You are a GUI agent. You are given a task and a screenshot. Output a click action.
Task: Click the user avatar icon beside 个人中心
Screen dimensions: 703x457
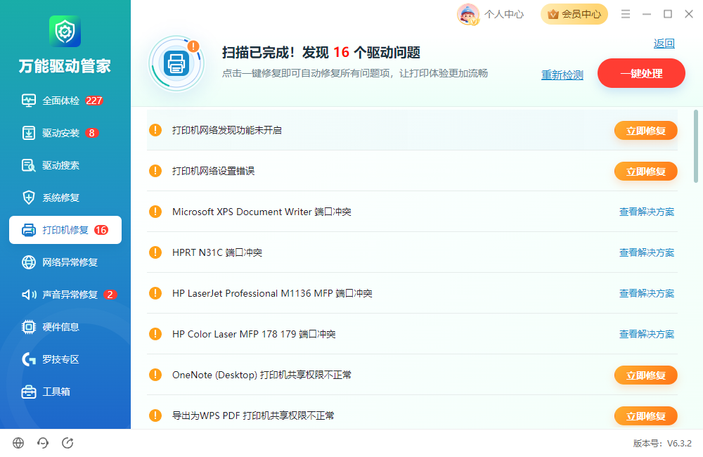tap(468, 14)
